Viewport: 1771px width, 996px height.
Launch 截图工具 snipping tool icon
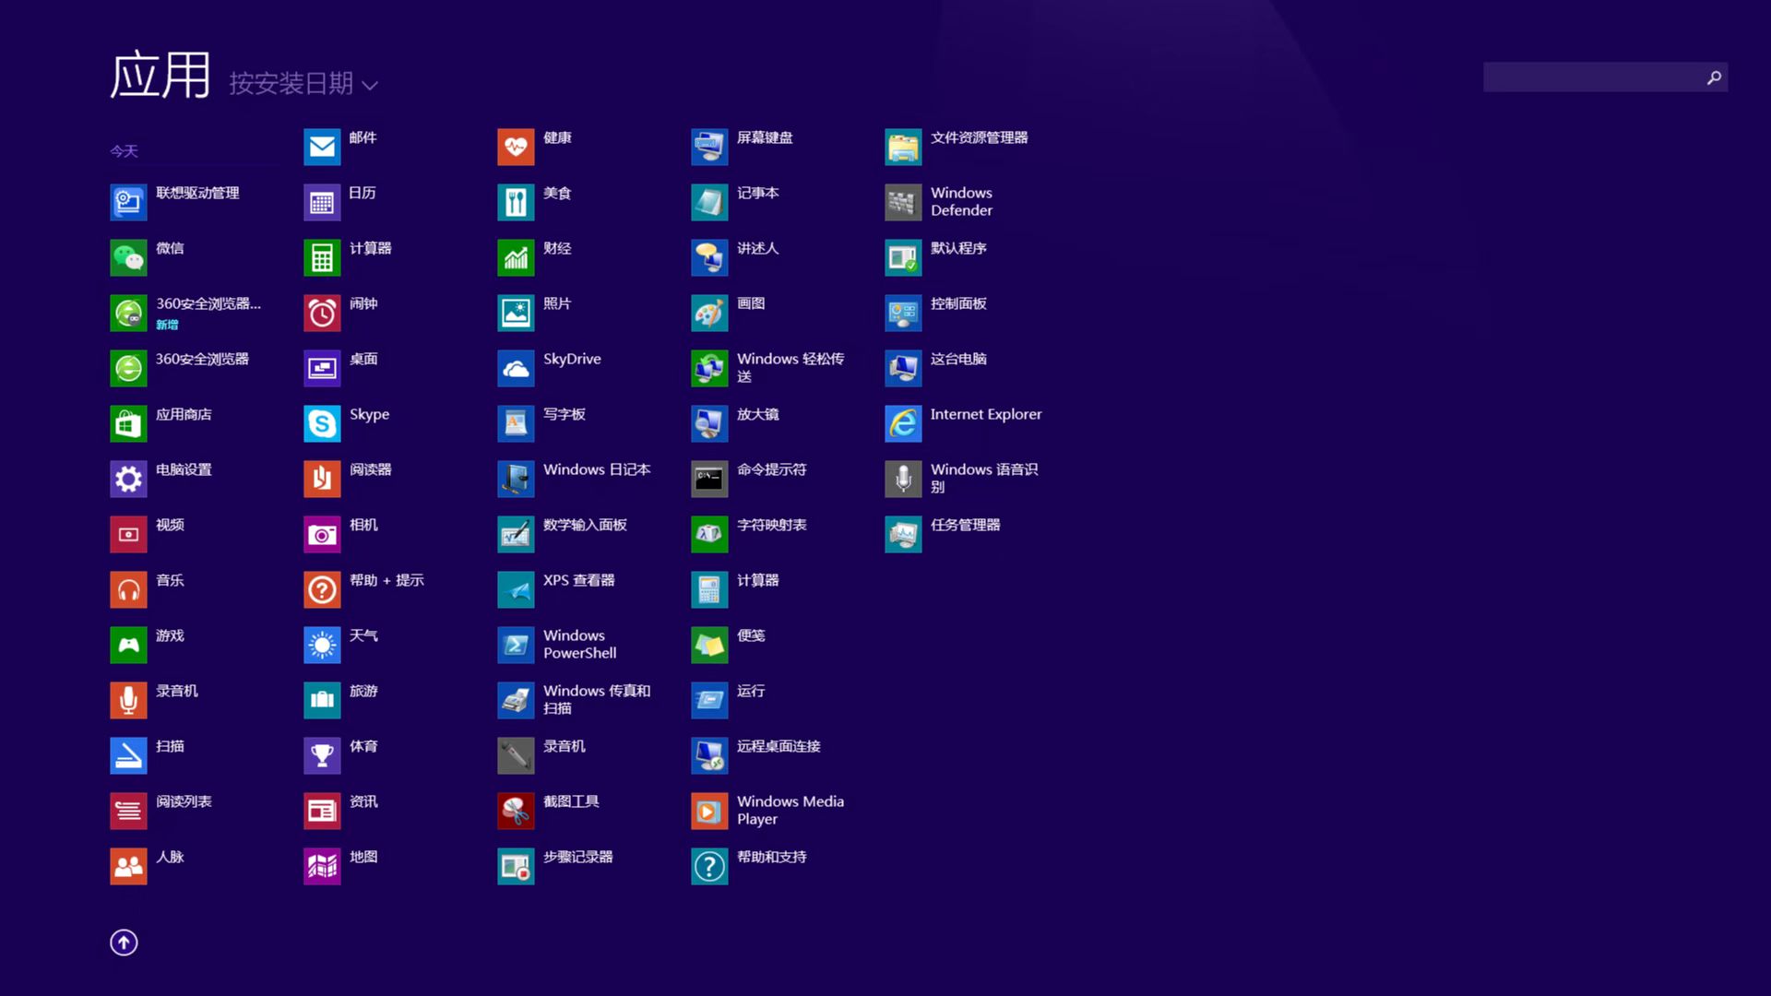tap(516, 811)
